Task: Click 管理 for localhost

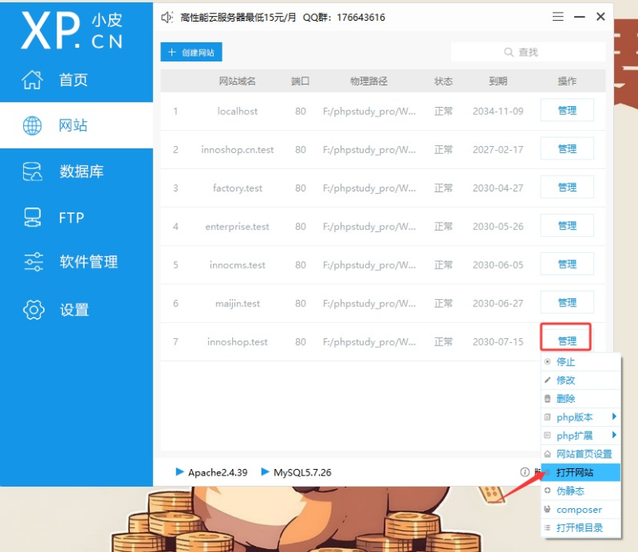Action: pos(567,110)
